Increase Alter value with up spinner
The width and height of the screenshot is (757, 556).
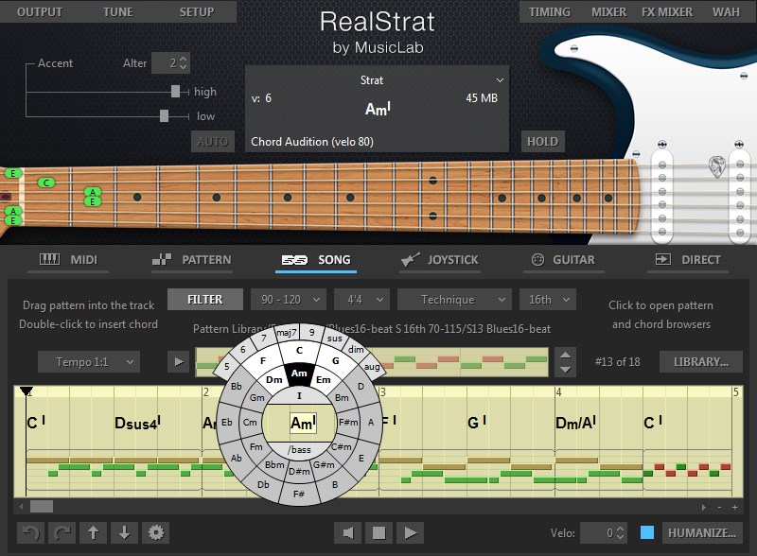[x=183, y=59]
